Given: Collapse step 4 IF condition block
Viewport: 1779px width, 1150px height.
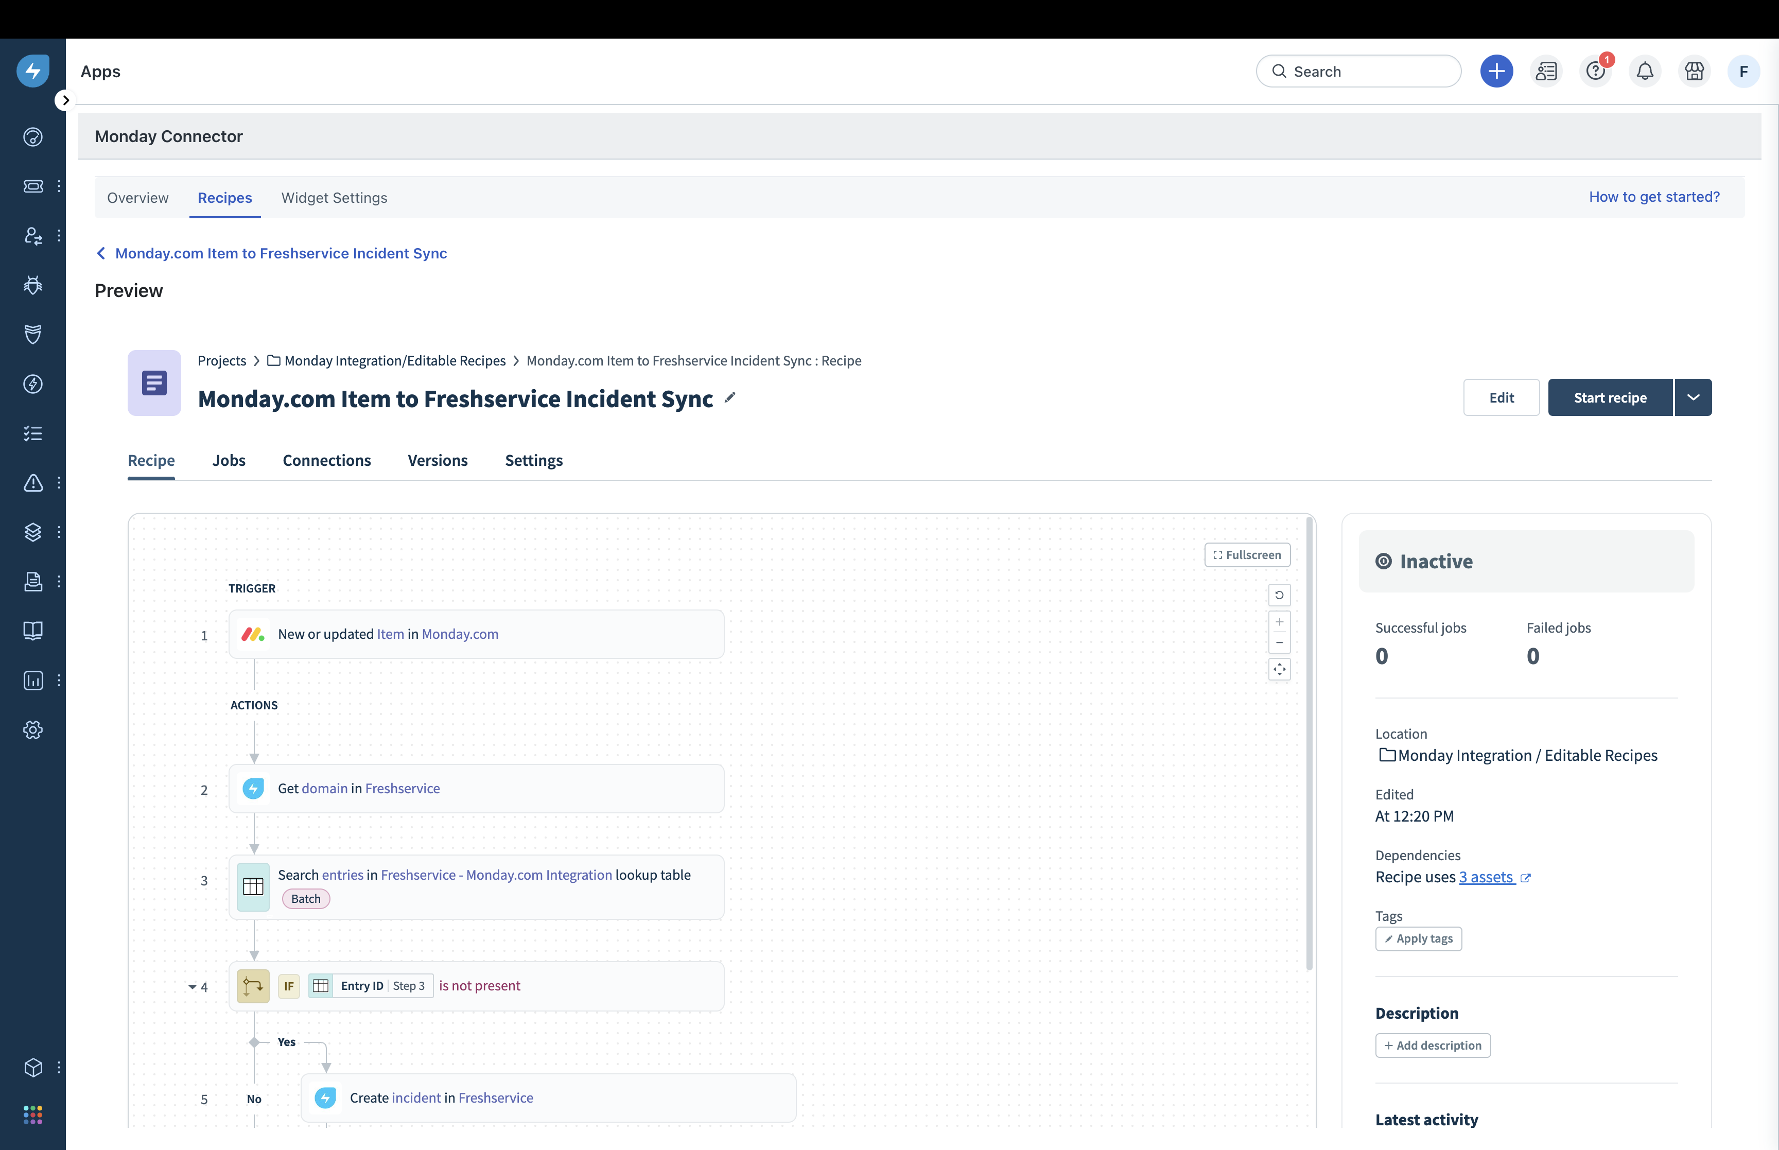Looking at the screenshot, I should click(x=192, y=986).
